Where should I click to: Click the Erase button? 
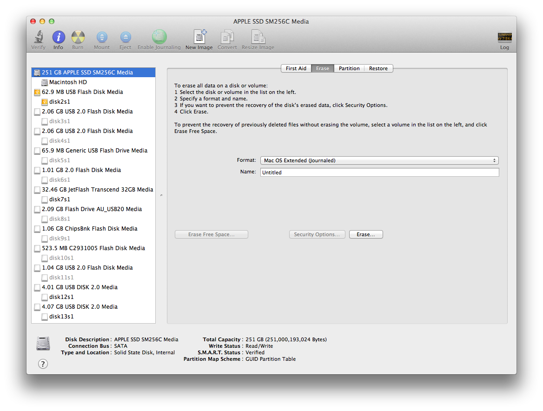click(x=366, y=234)
